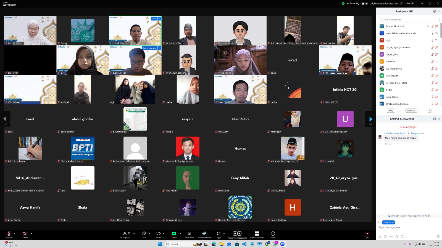Open the Apps icon in the toolbar
The height and width of the screenshot is (248, 442).
(219, 234)
